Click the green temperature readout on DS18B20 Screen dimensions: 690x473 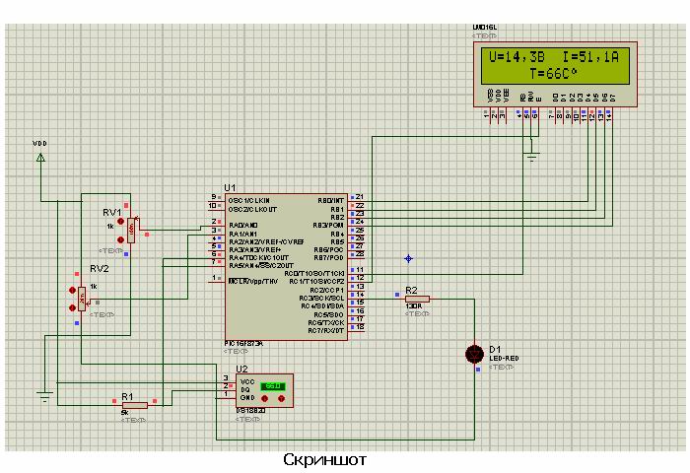[x=272, y=386]
